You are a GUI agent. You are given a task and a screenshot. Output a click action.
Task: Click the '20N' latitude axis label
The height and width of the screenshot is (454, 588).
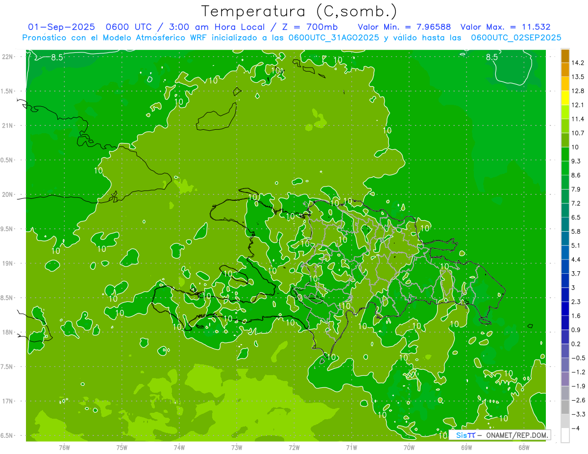(7, 194)
